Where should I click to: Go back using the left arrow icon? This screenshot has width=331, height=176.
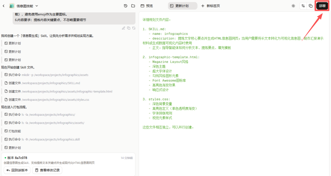4,6
